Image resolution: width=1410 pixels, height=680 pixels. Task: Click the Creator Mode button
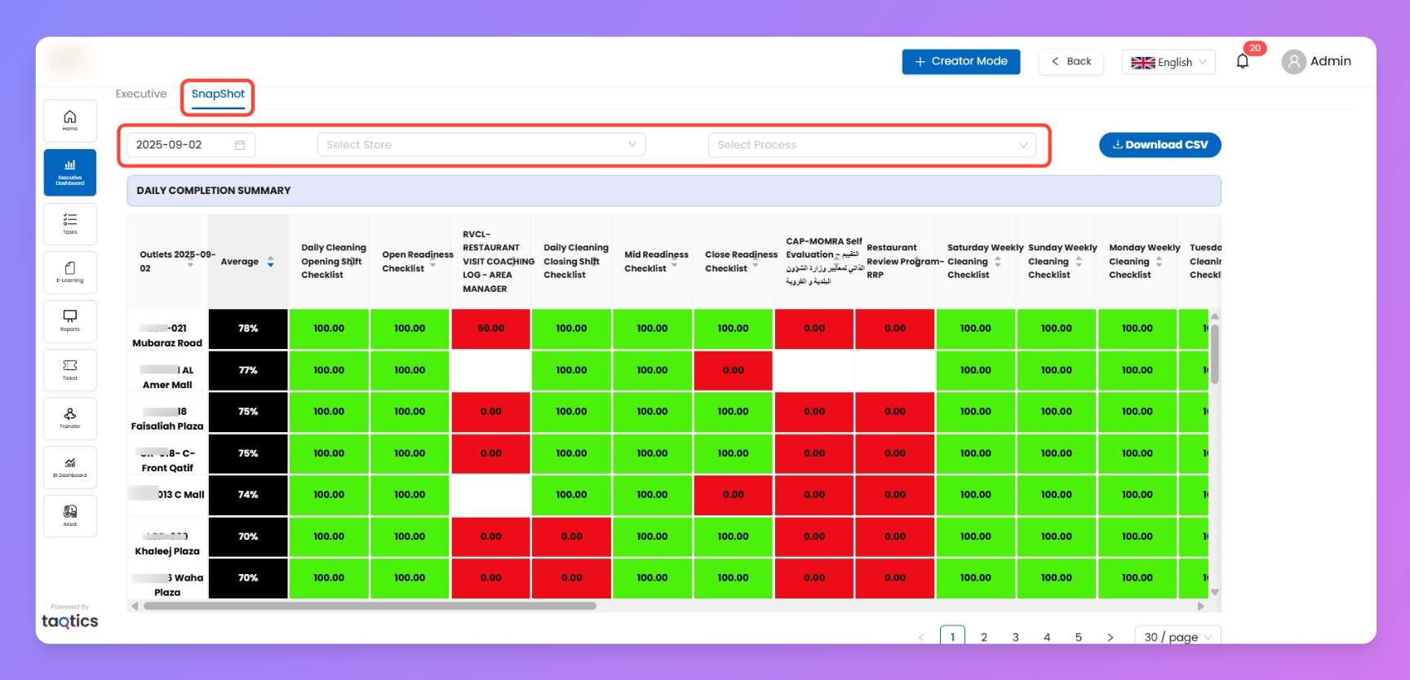click(x=961, y=61)
